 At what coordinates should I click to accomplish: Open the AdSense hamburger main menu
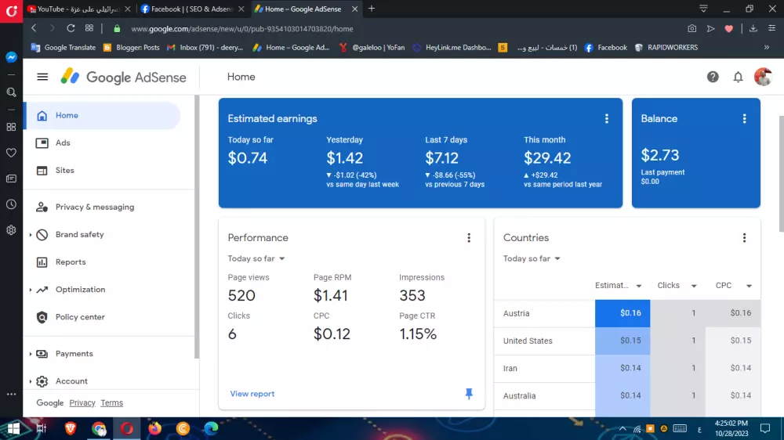click(x=42, y=77)
